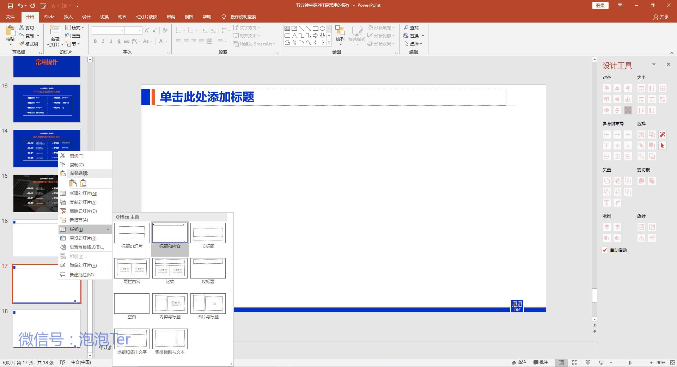Click paste as picture option icon
The height and width of the screenshot is (367, 677).
(83, 183)
